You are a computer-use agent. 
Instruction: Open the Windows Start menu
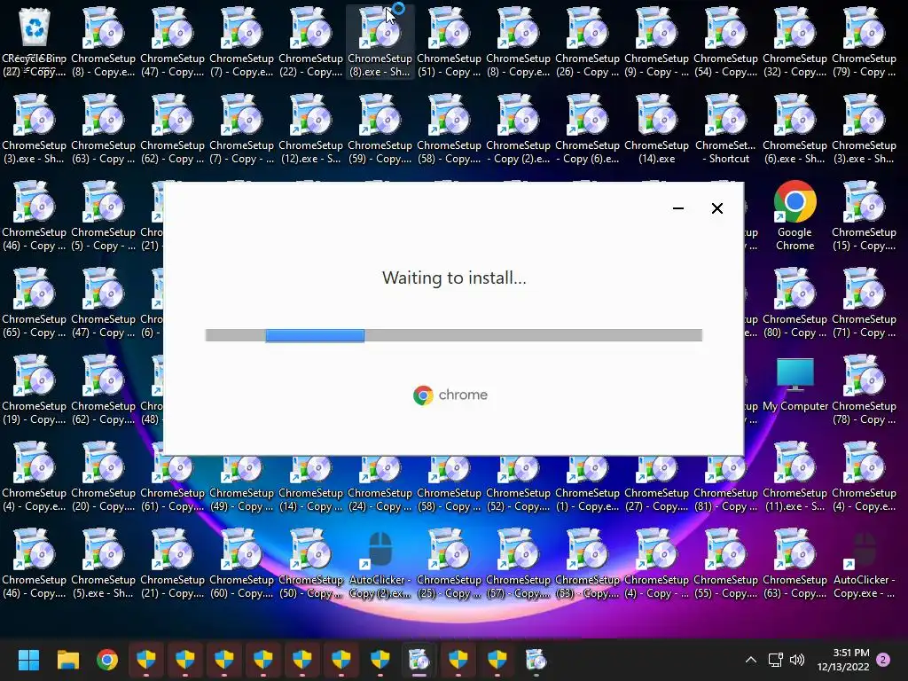pos(28,660)
